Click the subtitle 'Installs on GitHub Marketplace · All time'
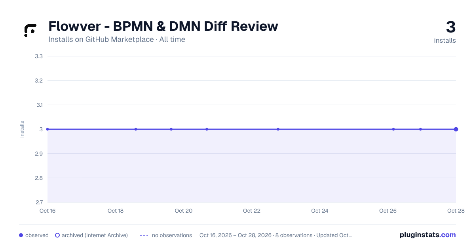Viewport: 475px width, 249px height. pyautogui.click(x=117, y=40)
